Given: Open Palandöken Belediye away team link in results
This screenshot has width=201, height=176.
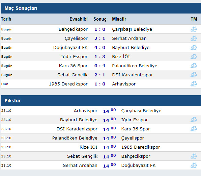Looking at the screenshot, I should coord(135,66).
